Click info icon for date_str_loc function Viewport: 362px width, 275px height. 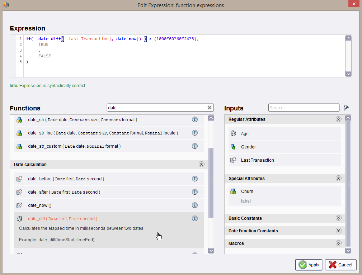[195, 133]
